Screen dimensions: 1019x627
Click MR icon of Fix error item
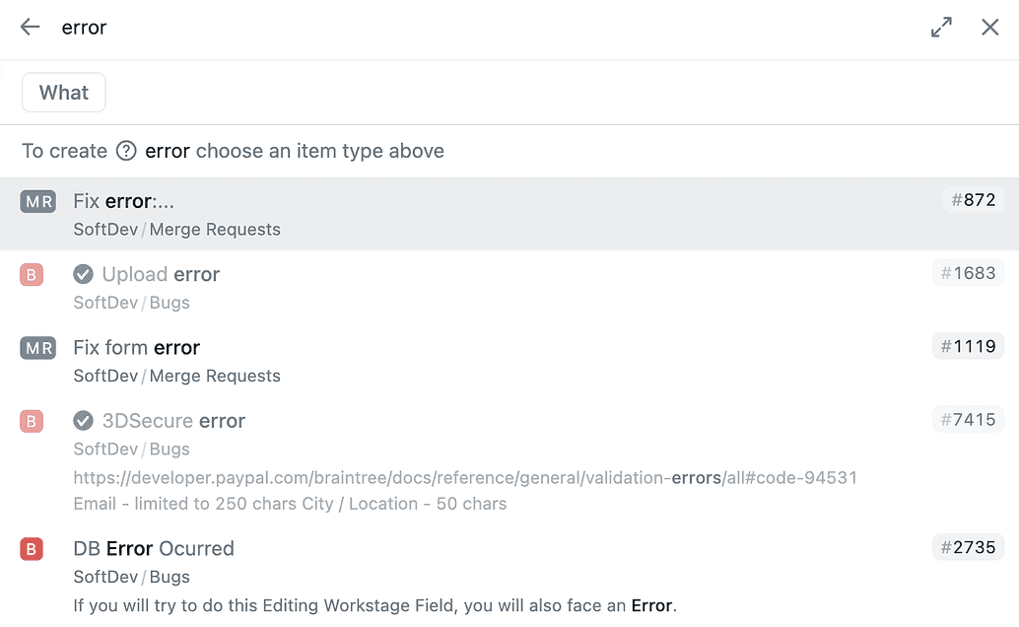pyautogui.click(x=39, y=202)
